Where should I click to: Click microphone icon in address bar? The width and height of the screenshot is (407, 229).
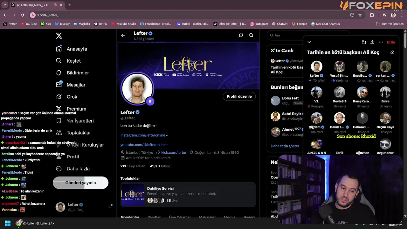pos(33,15)
